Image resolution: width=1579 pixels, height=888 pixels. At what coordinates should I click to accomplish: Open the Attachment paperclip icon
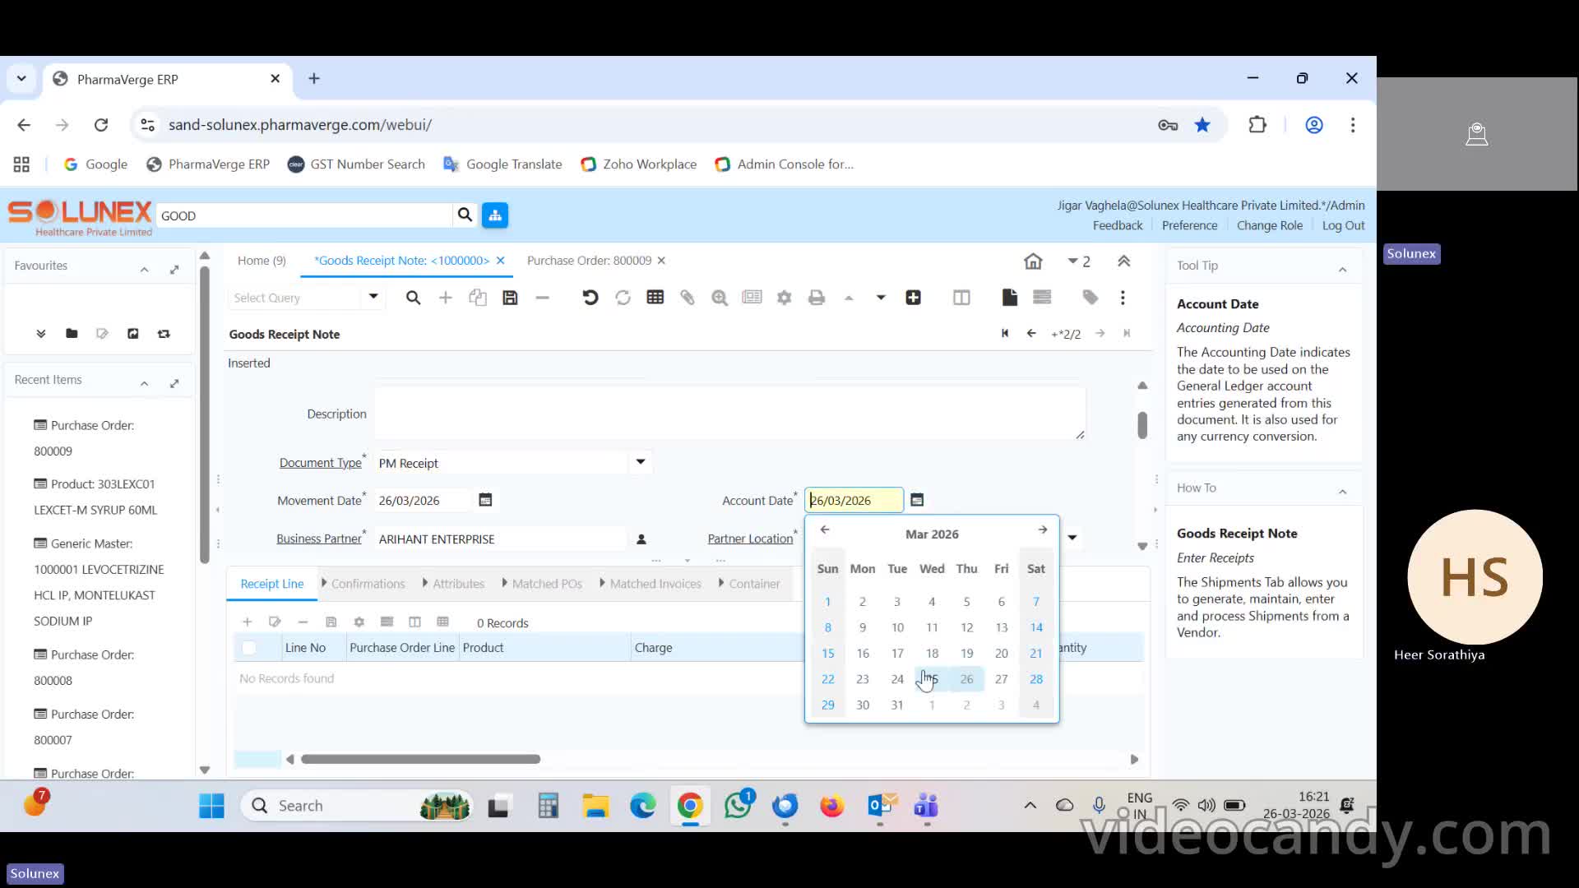tap(688, 298)
